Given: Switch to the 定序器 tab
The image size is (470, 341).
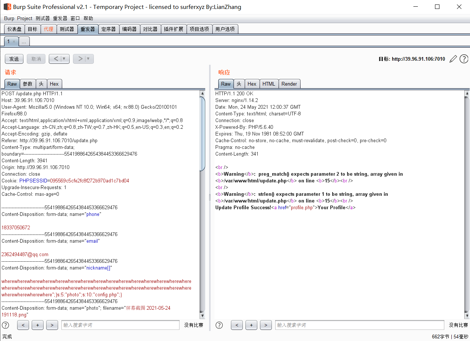Looking at the screenshot, I should pyautogui.click(x=109, y=29).
